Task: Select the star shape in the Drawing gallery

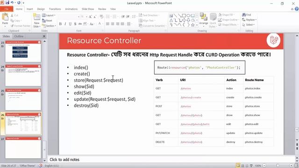Action: [x=193, y=25]
